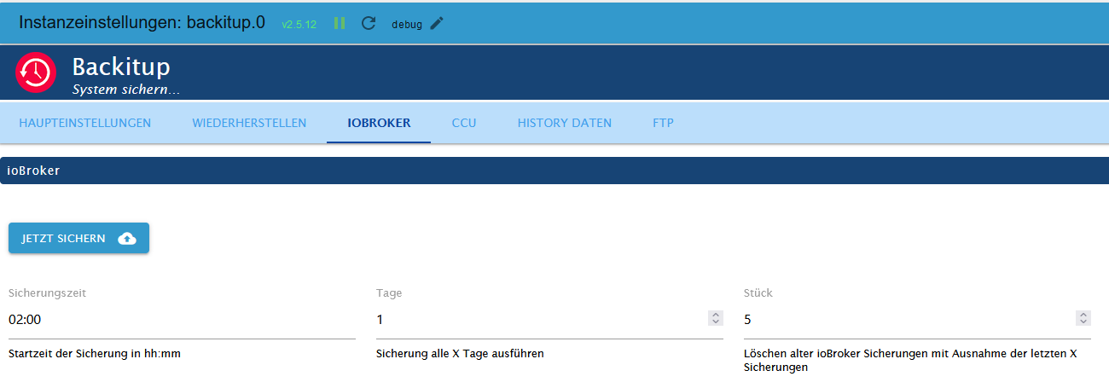
Task: Decrease Tage value with spinner down arrow
Action: point(716,322)
